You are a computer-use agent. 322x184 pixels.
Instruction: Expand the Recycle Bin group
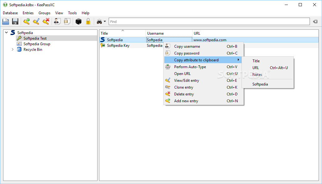point(12,49)
